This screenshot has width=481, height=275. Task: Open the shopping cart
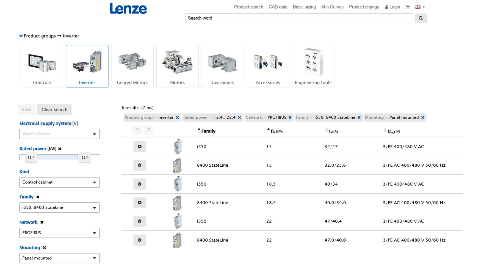[407, 7]
